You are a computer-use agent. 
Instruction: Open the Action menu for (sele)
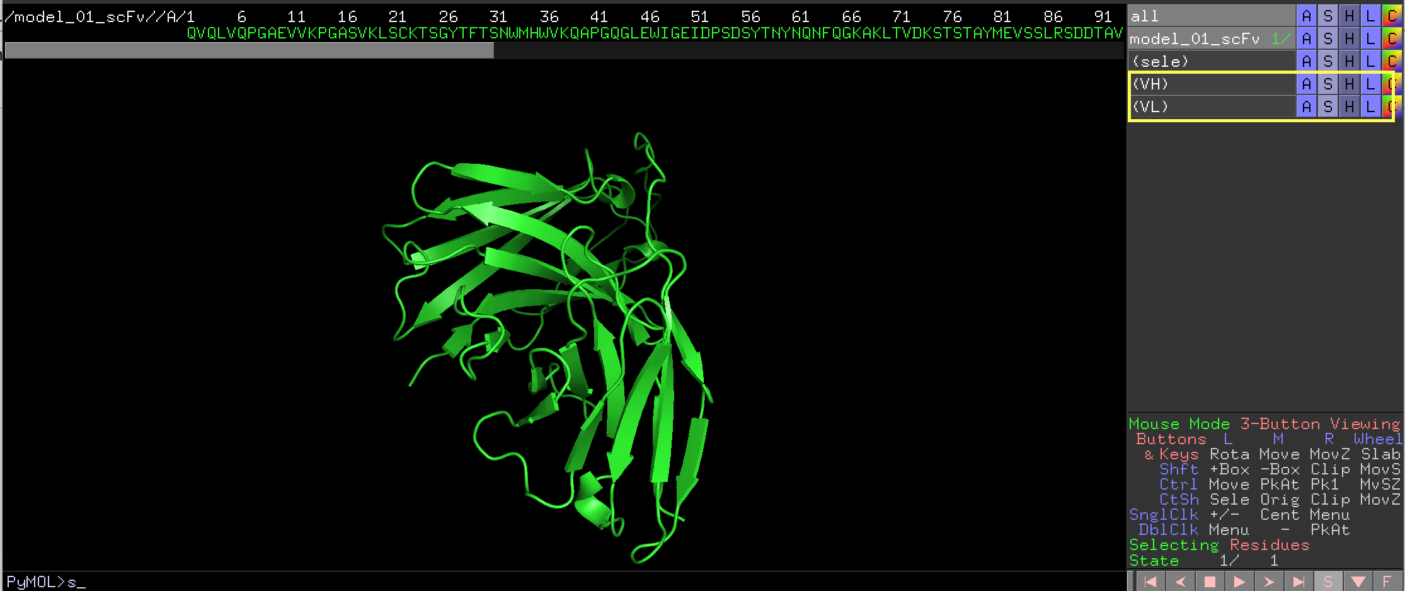tap(1307, 61)
